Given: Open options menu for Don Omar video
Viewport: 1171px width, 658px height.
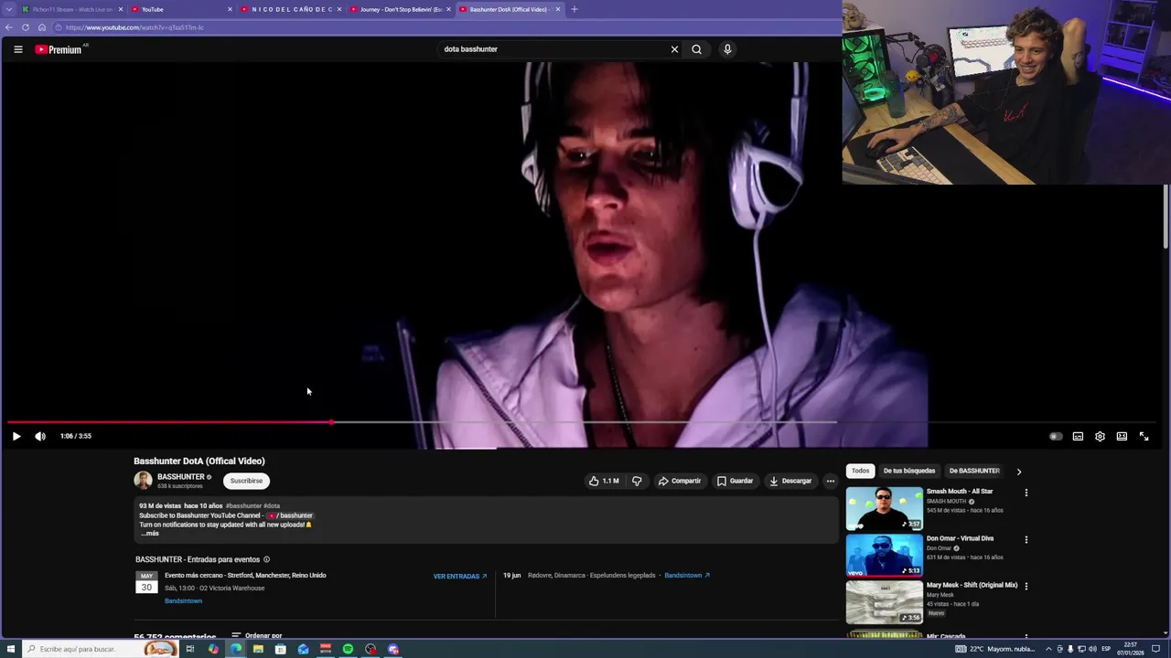Looking at the screenshot, I should coord(1026,539).
